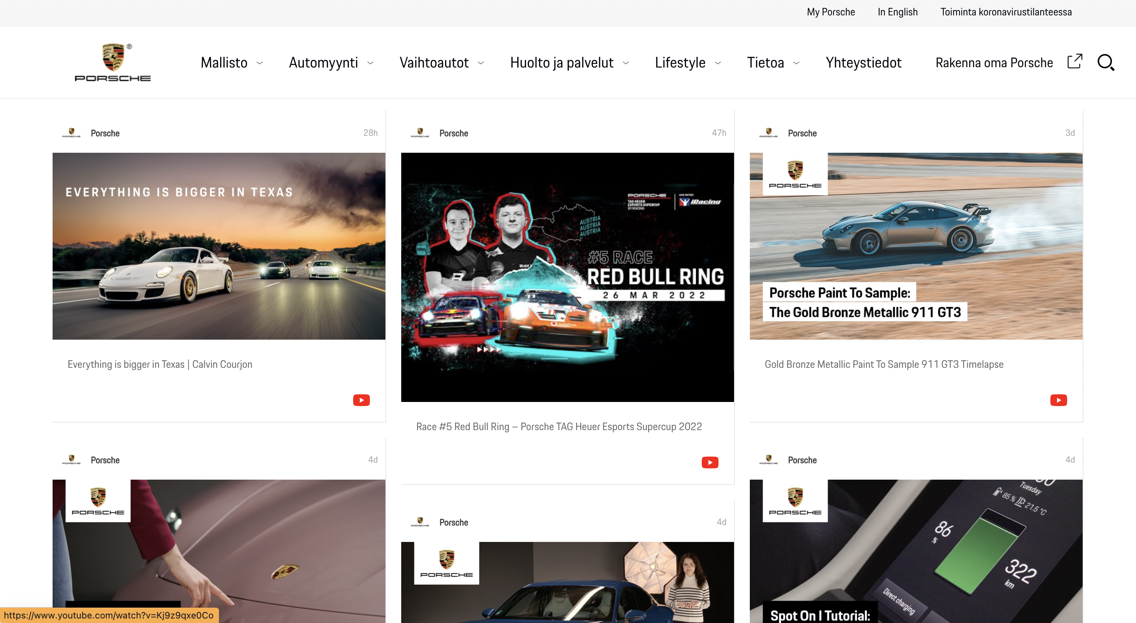
Task: Open Race #5 Red Bull Ring title
Action: point(559,426)
